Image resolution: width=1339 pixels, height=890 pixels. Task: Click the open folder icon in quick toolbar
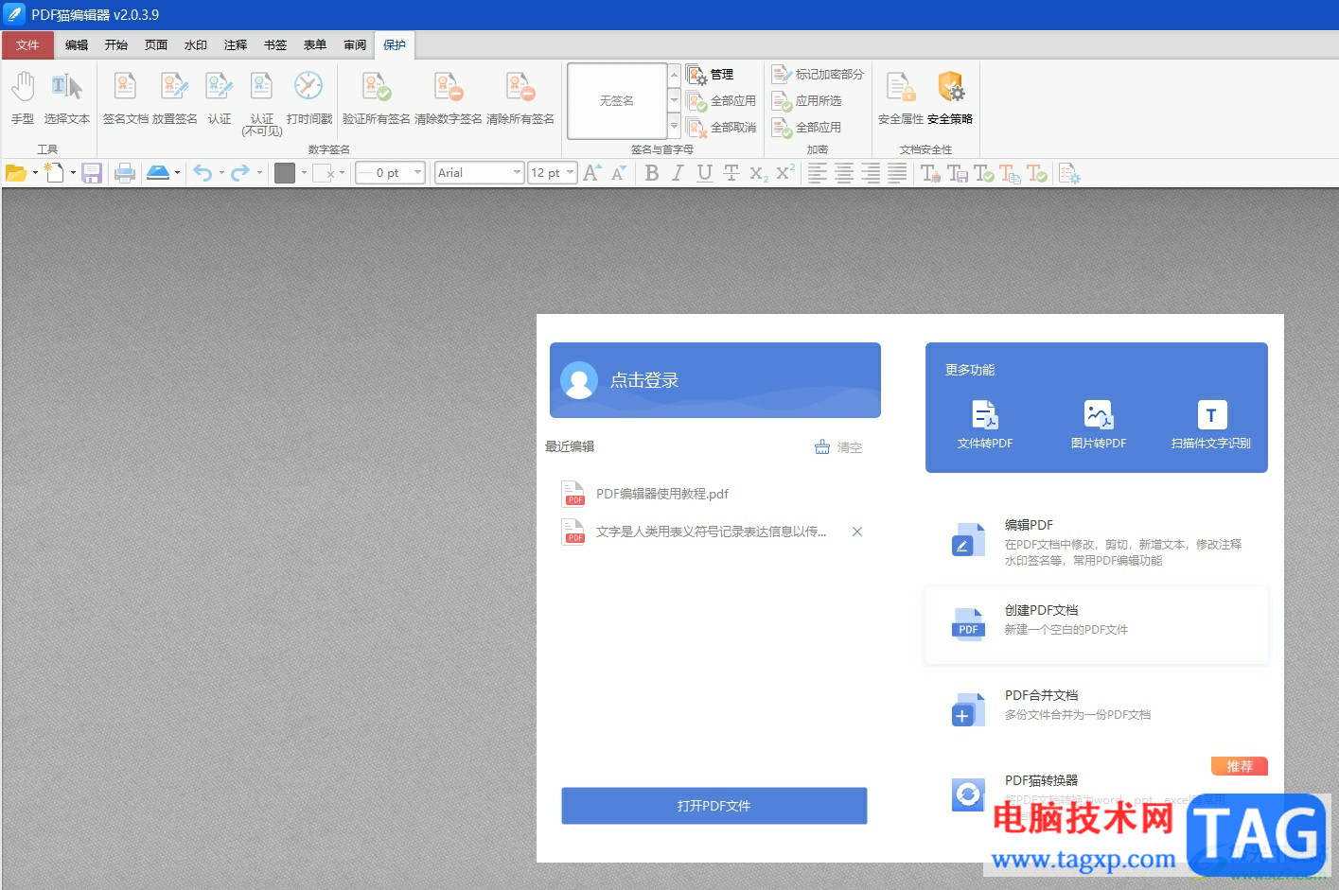tap(16, 173)
